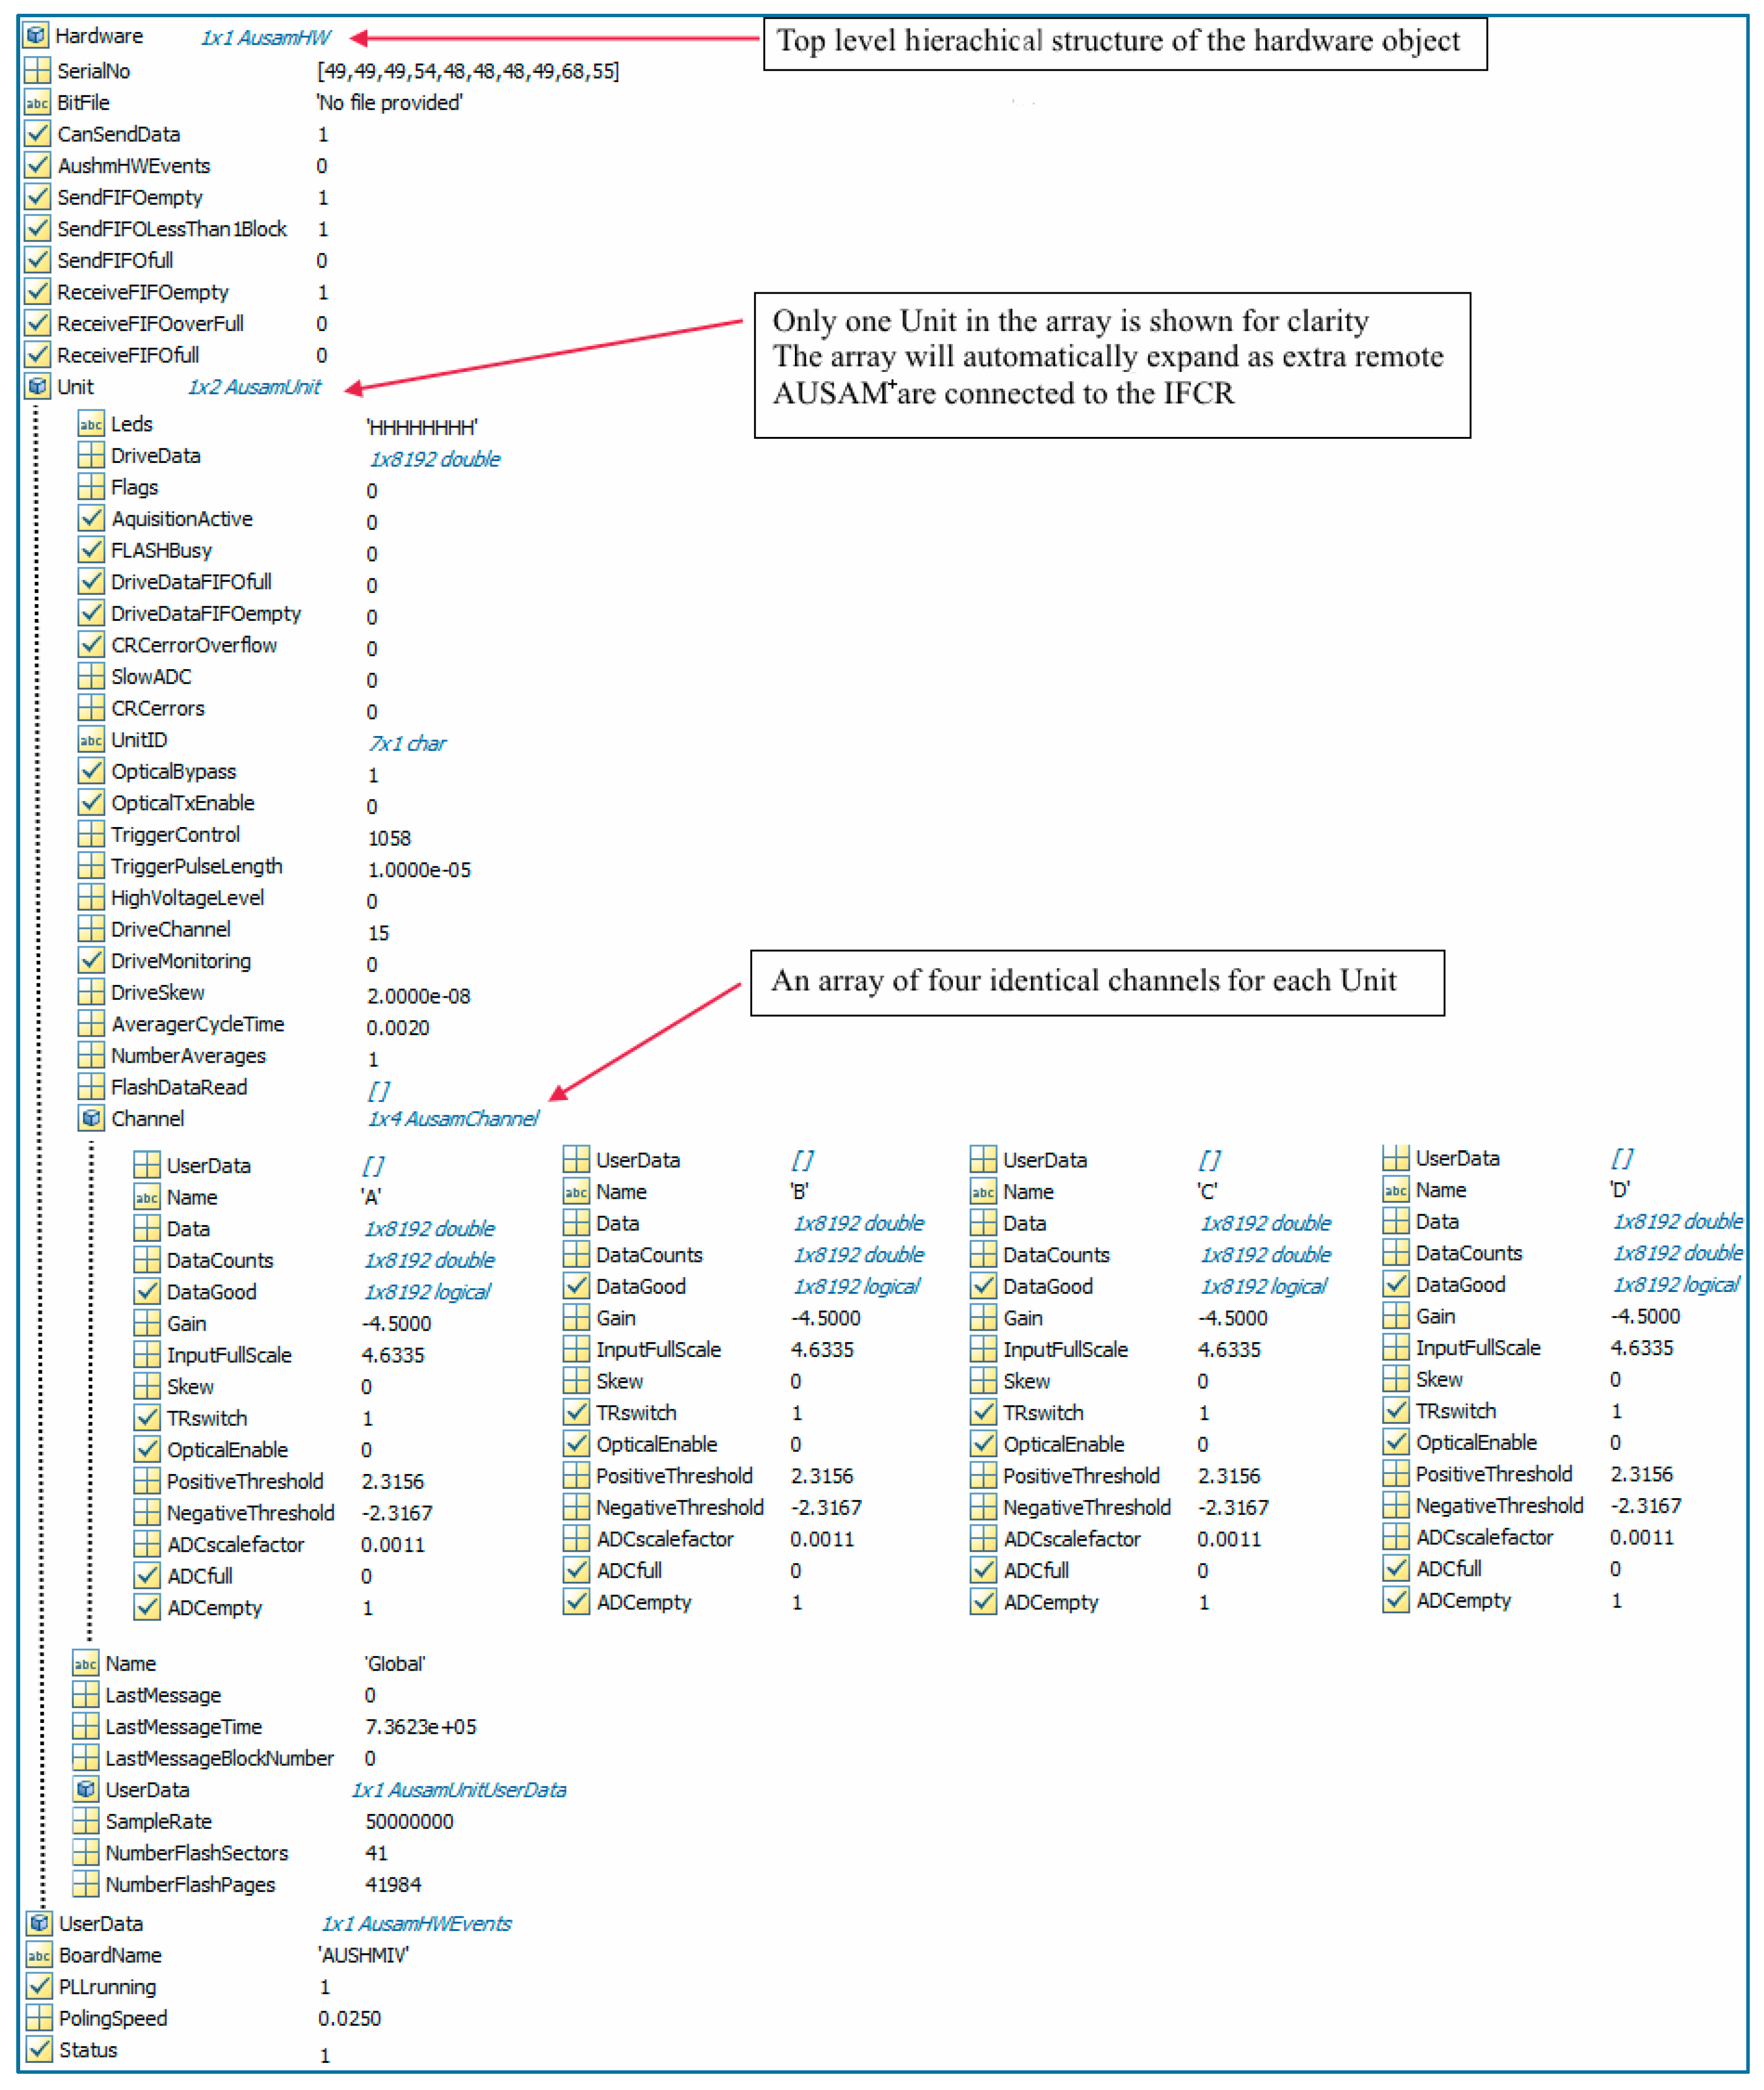Expand the Unit 1x2 AusamUnit node
The height and width of the screenshot is (2090, 1764).
coord(254,387)
